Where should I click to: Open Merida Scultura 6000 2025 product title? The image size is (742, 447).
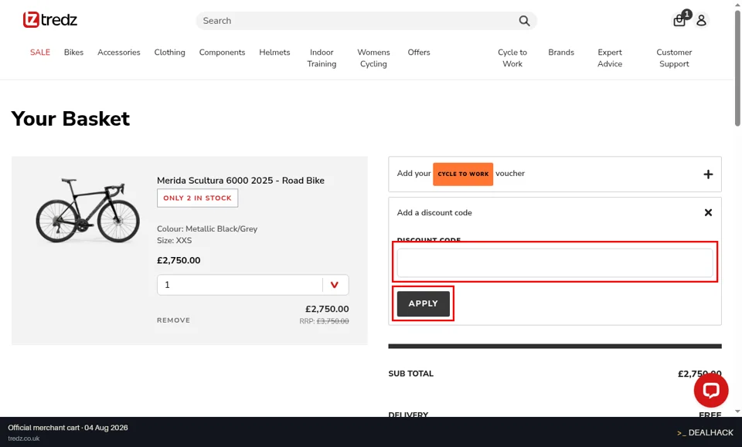[x=240, y=181]
